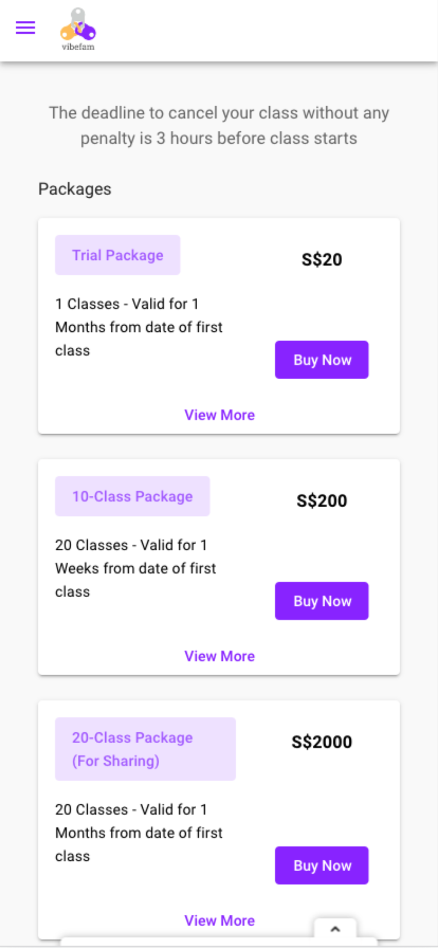This screenshot has width=438, height=948.
Task: Click the S$200 price
Action: click(x=322, y=501)
